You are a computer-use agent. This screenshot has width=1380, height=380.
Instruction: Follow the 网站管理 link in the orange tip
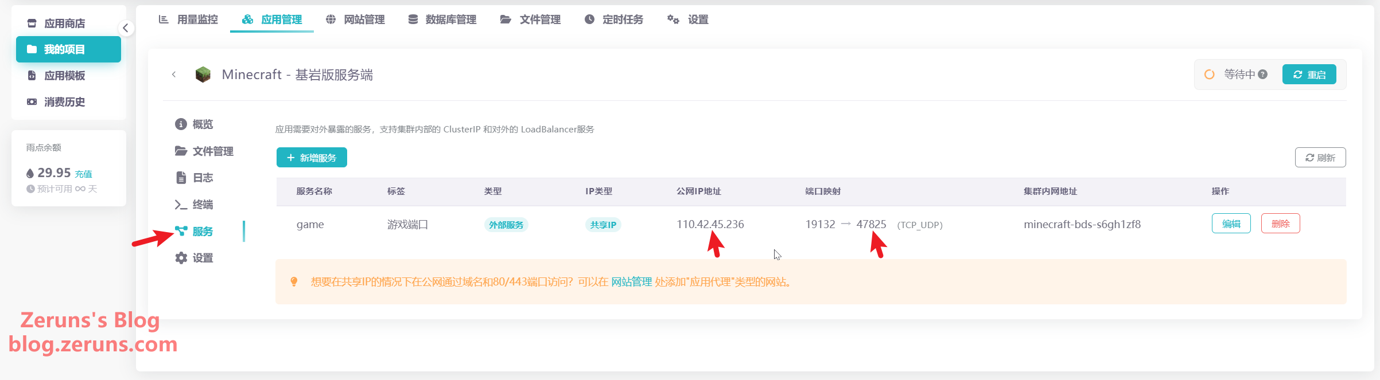[x=631, y=282]
